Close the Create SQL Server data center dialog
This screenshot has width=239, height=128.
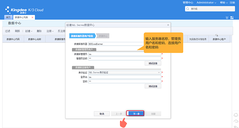tap(168, 25)
